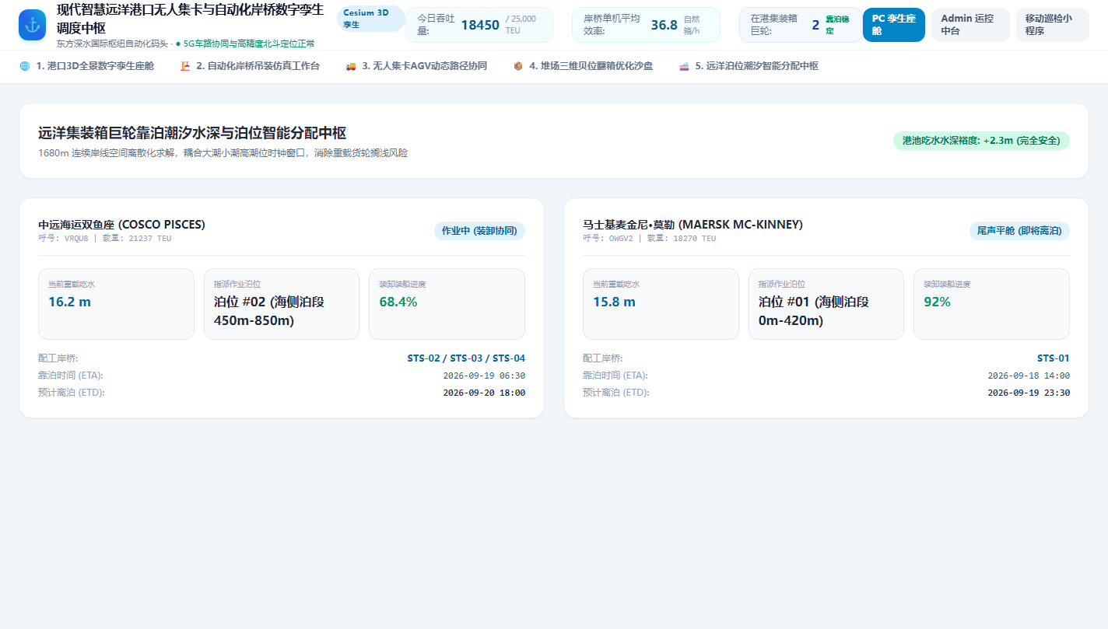1108x629 pixels.
Task: Click the Cesium 3D 孪生 badge
Action: [x=371, y=19]
